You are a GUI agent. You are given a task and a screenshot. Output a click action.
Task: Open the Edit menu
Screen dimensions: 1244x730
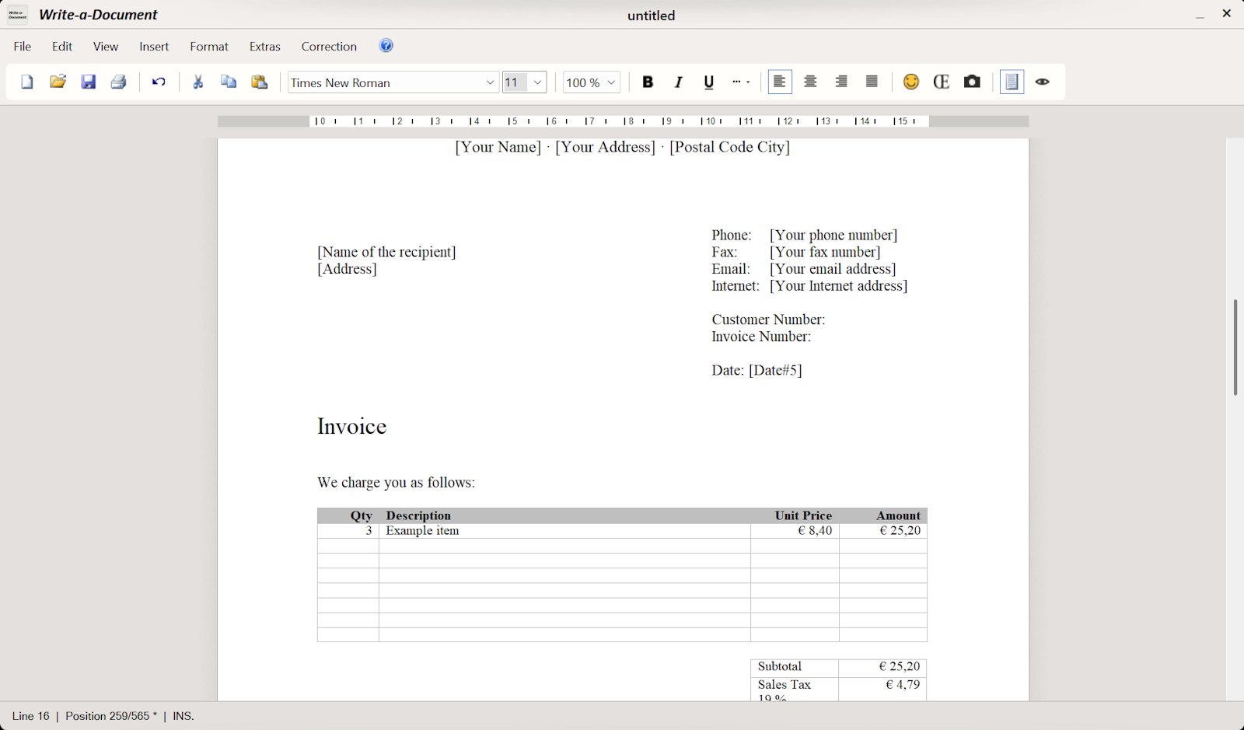click(x=62, y=47)
